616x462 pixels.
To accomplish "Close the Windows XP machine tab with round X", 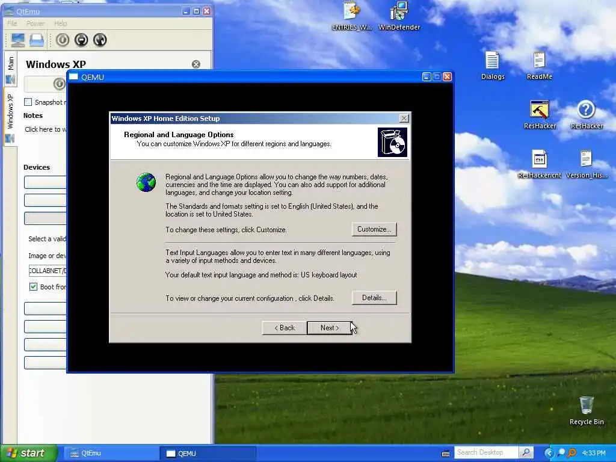I will (196, 64).
